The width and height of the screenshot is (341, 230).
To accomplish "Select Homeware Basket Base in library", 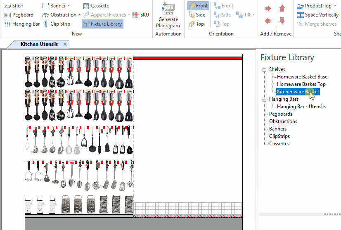I will point(302,77).
